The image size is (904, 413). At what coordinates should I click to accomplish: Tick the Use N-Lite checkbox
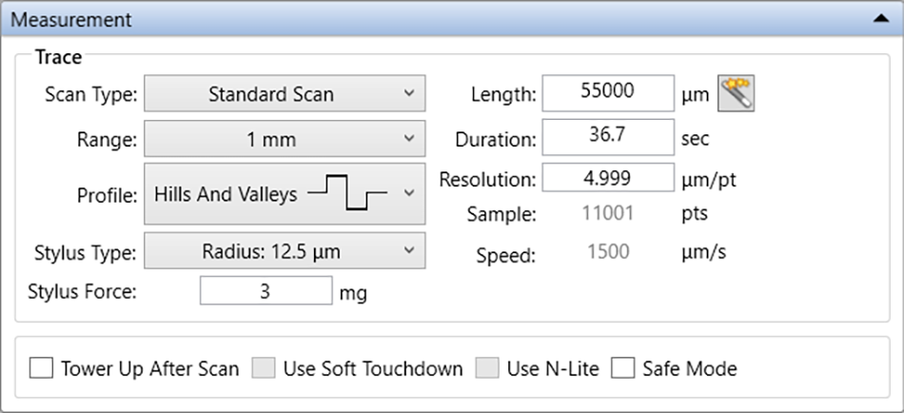(487, 368)
